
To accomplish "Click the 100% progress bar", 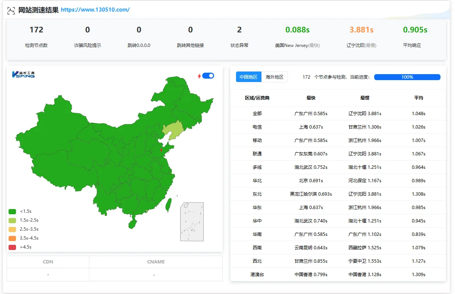I will point(407,77).
